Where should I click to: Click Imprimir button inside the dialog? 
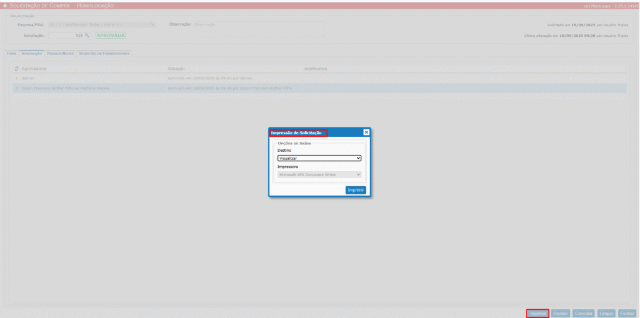click(x=356, y=190)
